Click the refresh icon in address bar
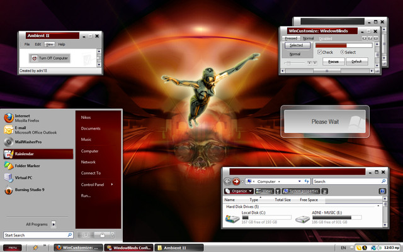This screenshot has height=252, width=403. point(307,181)
